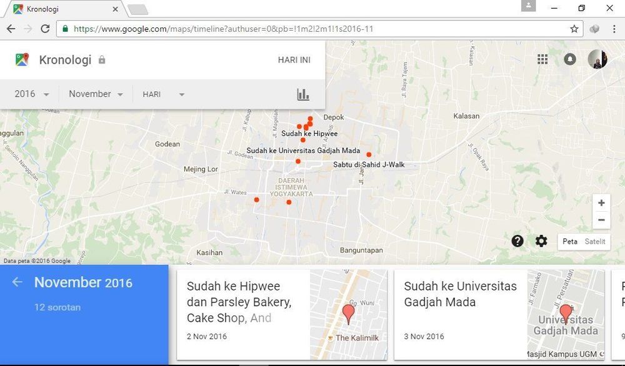Click the red dot beside Sabtu di Sahid J-Walk
The image size is (625, 366).
point(369,154)
